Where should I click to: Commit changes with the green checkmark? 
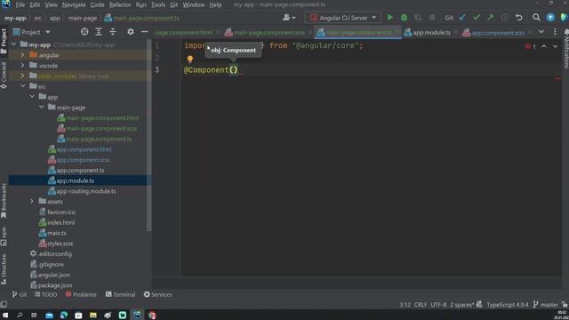[x=477, y=18]
